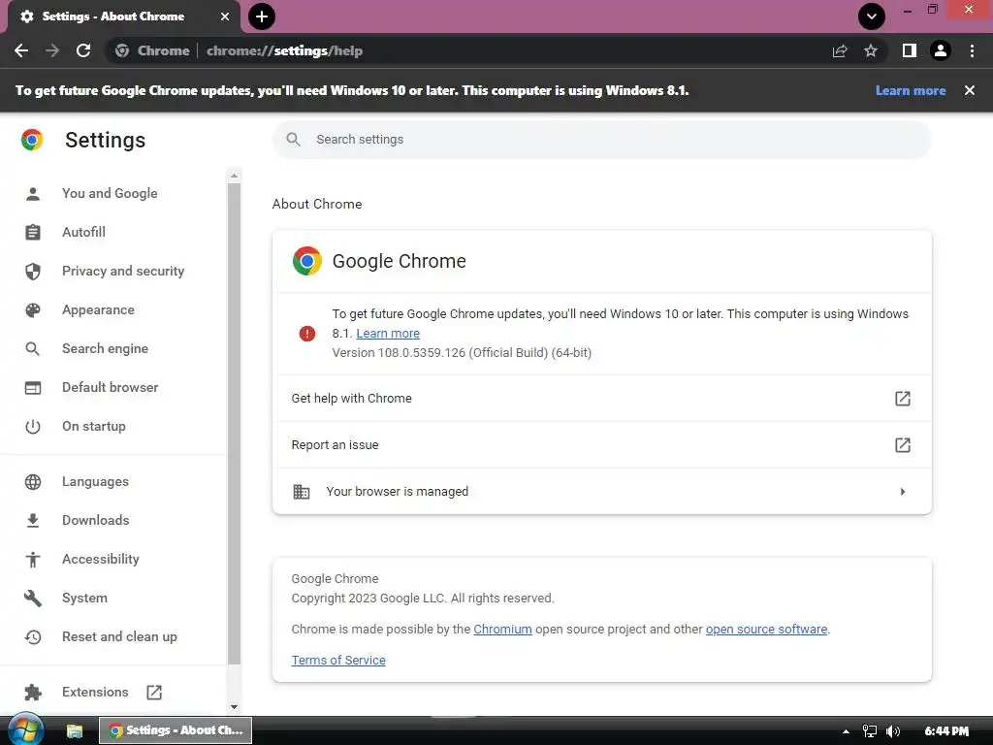Expand Your browser is managed arrow
Viewport: 993px width, 745px height.
[x=903, y=492]
